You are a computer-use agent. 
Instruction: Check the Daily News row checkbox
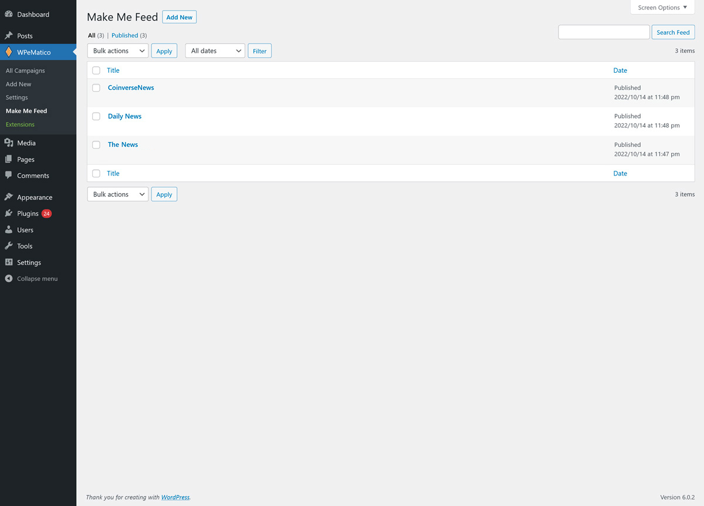point(96,116)
